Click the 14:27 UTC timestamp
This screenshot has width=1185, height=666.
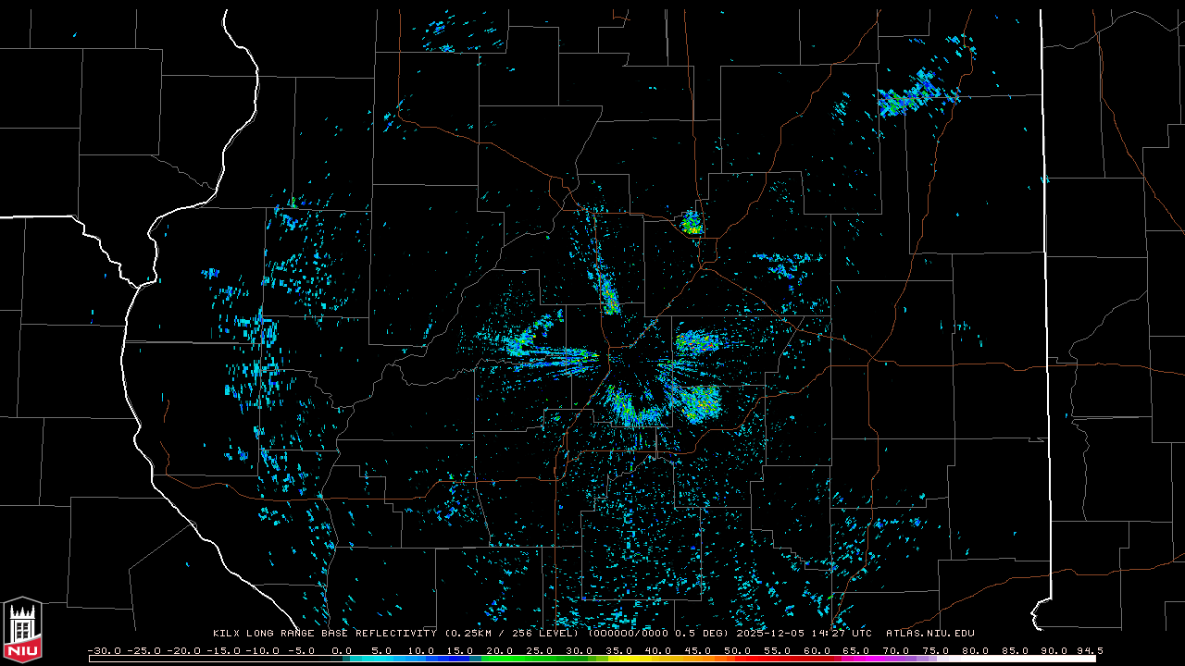tap(840, 634)
